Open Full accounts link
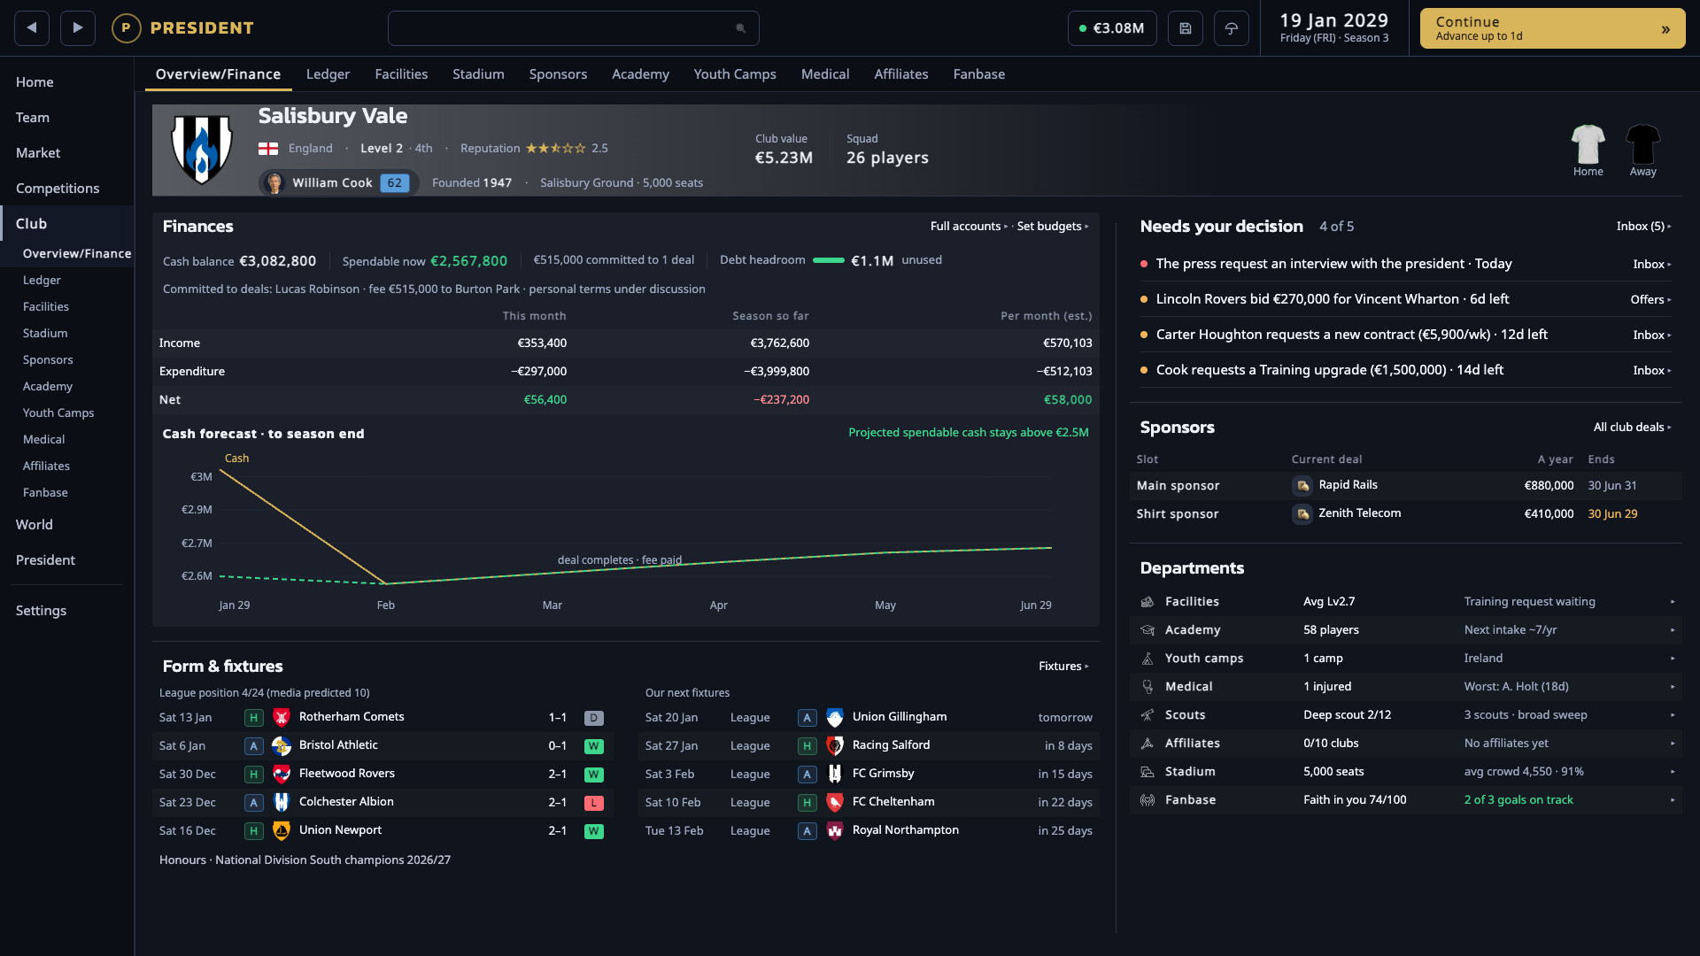 [969, 227]
